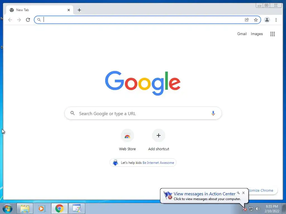The image size is (286, 214).
Task: Open the Be Internet Awesome link
Action: tap(158, 163)
